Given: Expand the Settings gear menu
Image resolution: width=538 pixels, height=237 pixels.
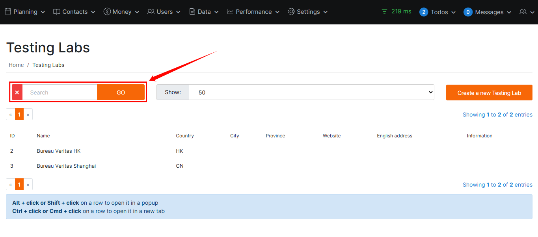Looking at the screenshot, I should [308, 12].
